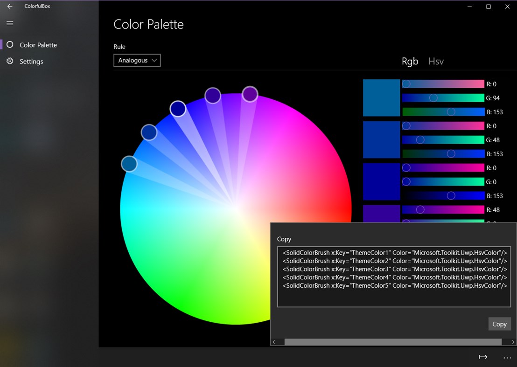The height and width of the screenshot is (367, 517).
Task: Click the fourth purple color swatch
Action: tap(382, 214)
